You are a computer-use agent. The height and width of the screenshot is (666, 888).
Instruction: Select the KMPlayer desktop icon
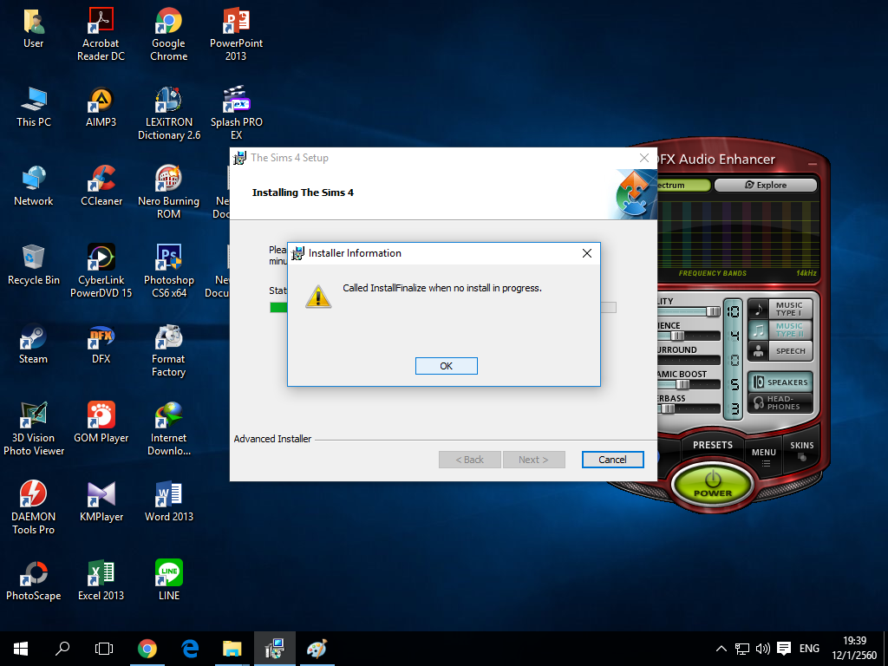tap(101, 501)
